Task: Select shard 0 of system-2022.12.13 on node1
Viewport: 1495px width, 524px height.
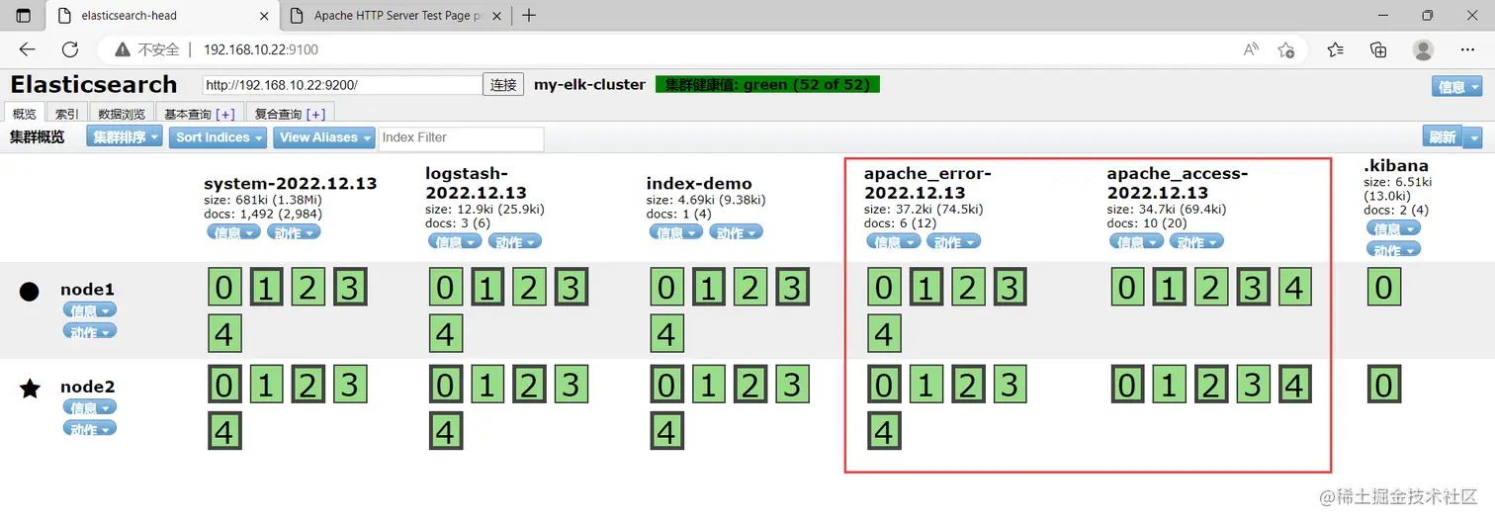Action: tap(224, 288)
